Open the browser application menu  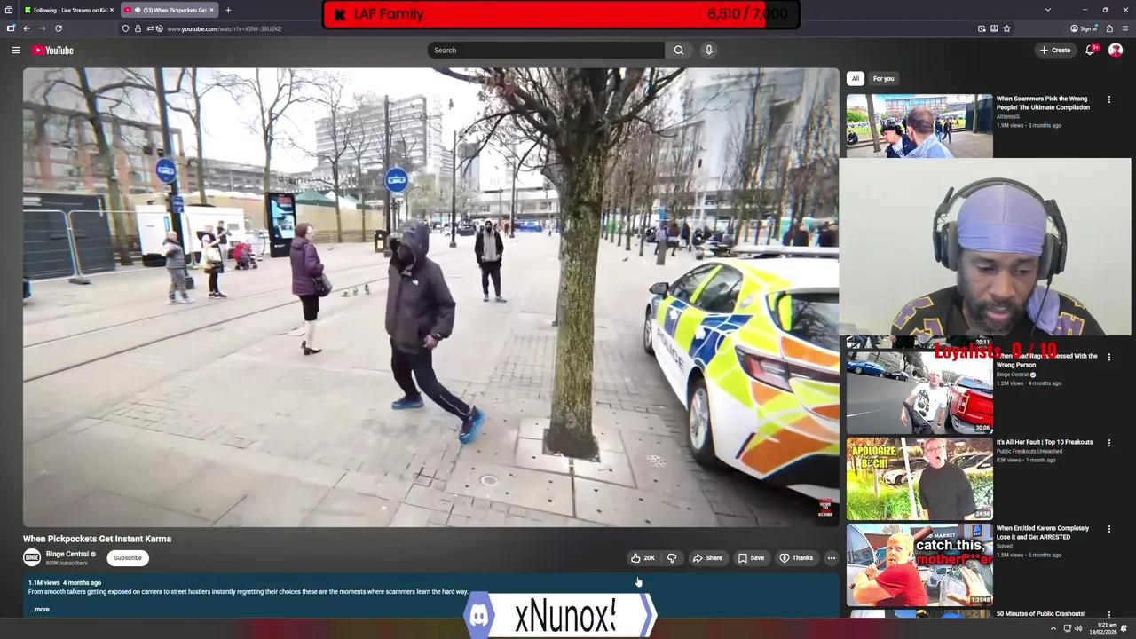tap(1125, 28)
